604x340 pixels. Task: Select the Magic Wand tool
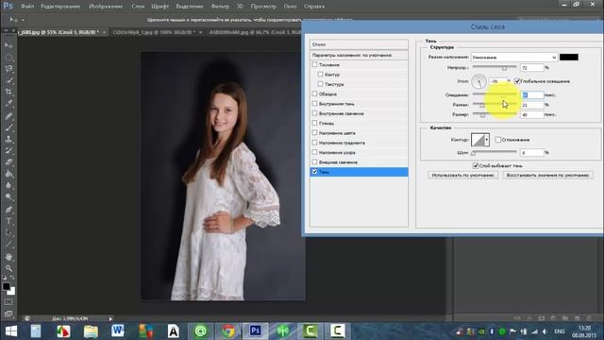(x=8, y=80)
